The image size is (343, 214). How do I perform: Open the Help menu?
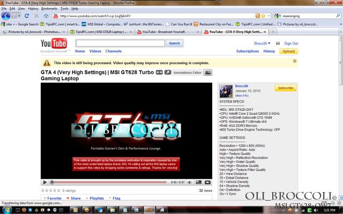(x=75, y=9)
